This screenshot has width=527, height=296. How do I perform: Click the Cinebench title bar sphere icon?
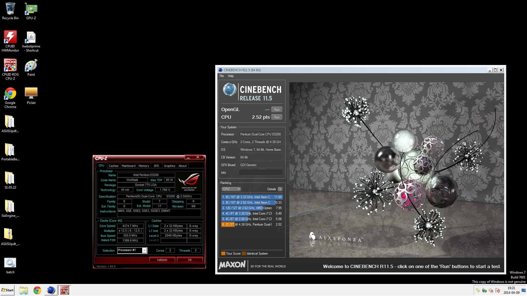(220, 70)
